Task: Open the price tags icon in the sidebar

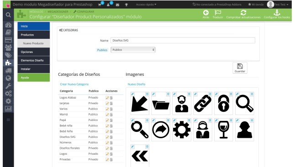Action: 8,55
